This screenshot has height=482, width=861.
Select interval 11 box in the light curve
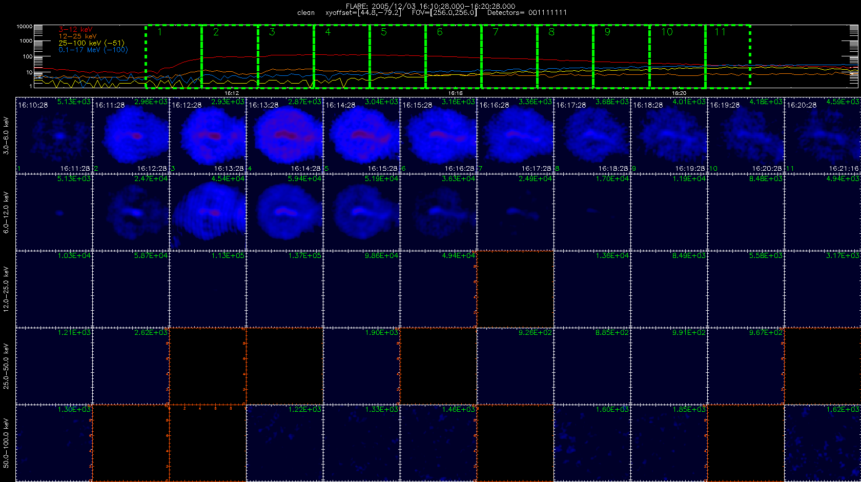coord(728,56)
